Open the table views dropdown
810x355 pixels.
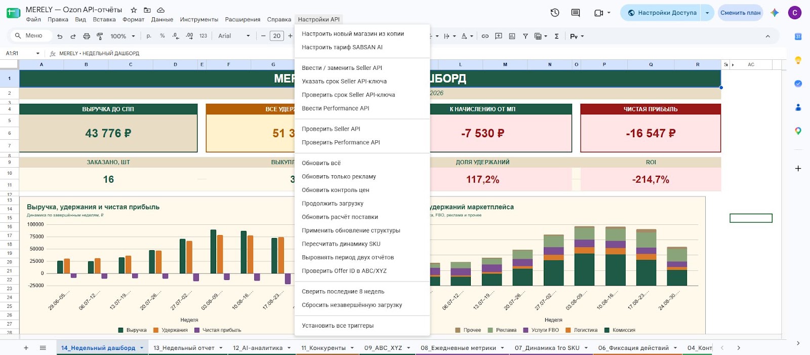click(x=541, y=36)
